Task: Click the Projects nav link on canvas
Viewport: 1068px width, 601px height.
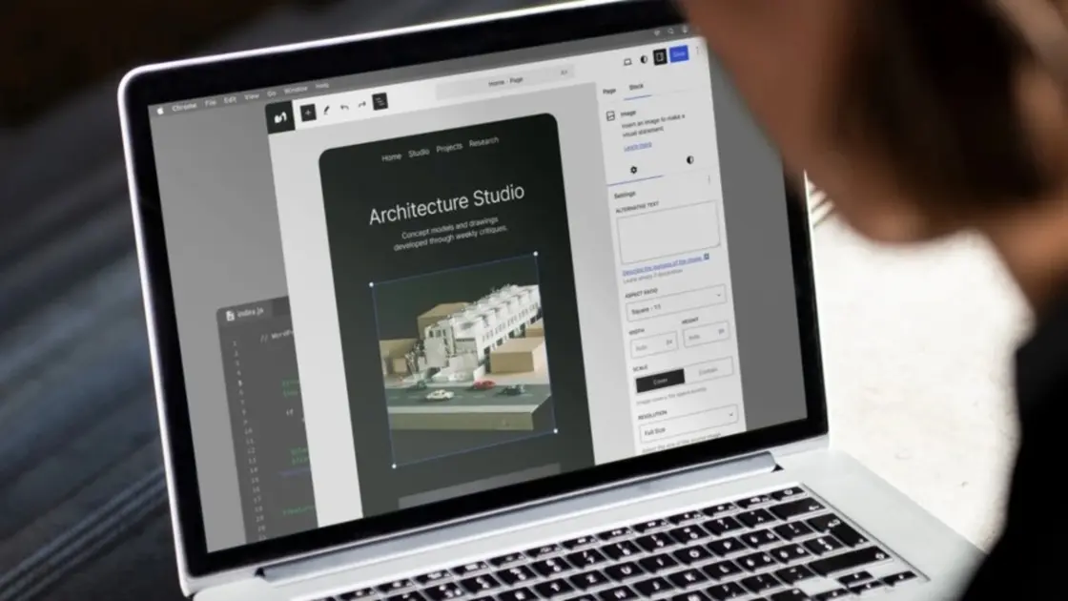Action: tap(449, 147)
